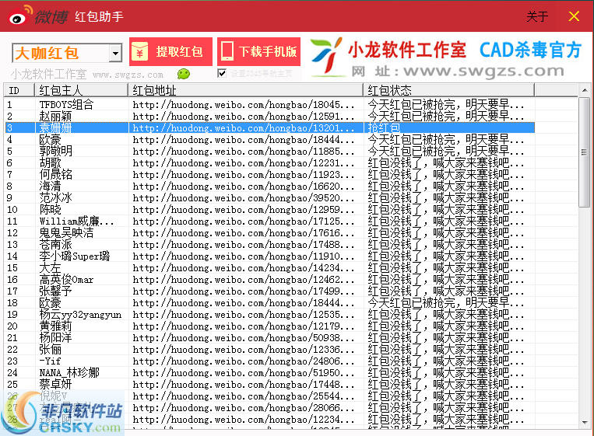Click the vertical scrollbar thumb
The image size is (594, 436).
tap(585, 152)
